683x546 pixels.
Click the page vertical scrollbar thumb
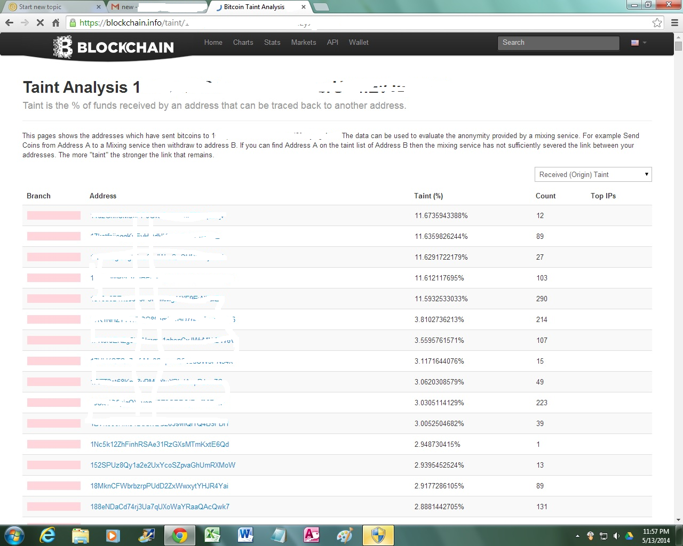pyautogui.click(x=678, y=46)
